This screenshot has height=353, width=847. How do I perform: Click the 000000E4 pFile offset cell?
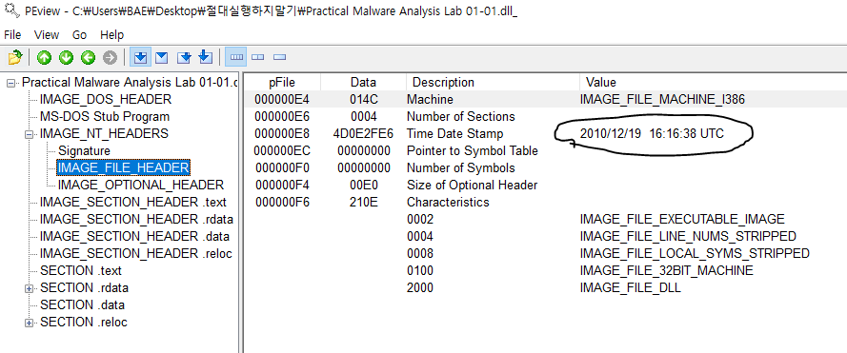(x=283, y=100)
